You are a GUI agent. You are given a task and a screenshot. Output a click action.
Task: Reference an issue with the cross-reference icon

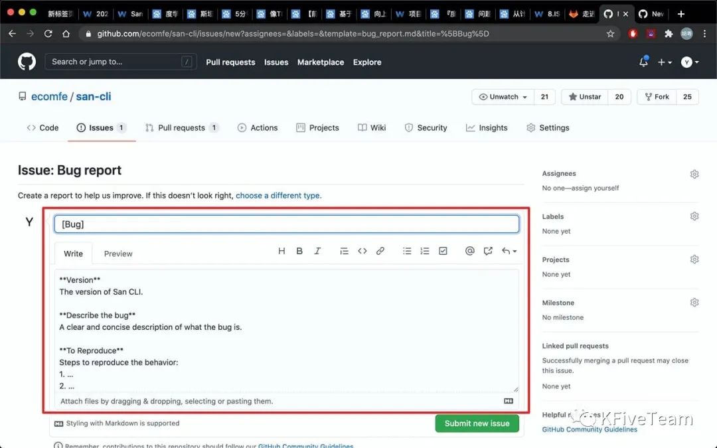point(488,251)
